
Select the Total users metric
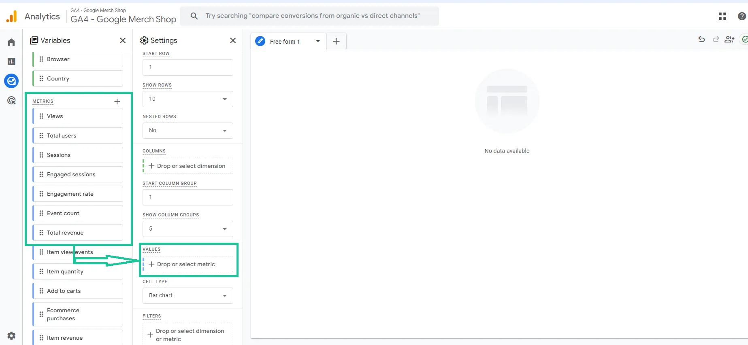click(x=78, y=135)
